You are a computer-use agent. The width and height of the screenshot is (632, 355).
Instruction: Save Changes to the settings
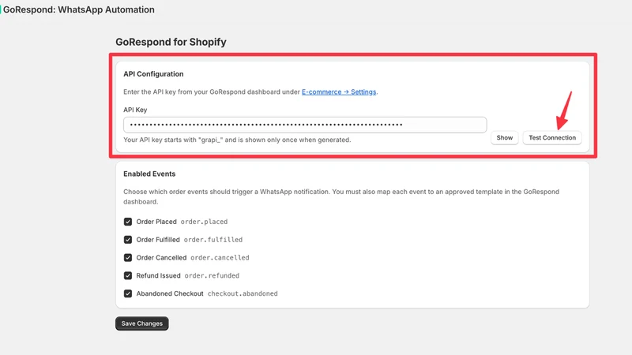pyautogui.click(x=142, y=323)
